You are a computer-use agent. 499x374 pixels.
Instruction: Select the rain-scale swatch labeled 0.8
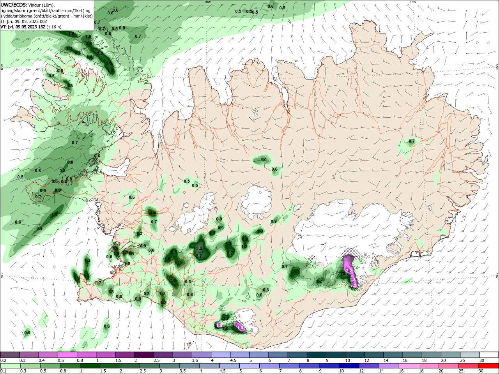point(70,366)
